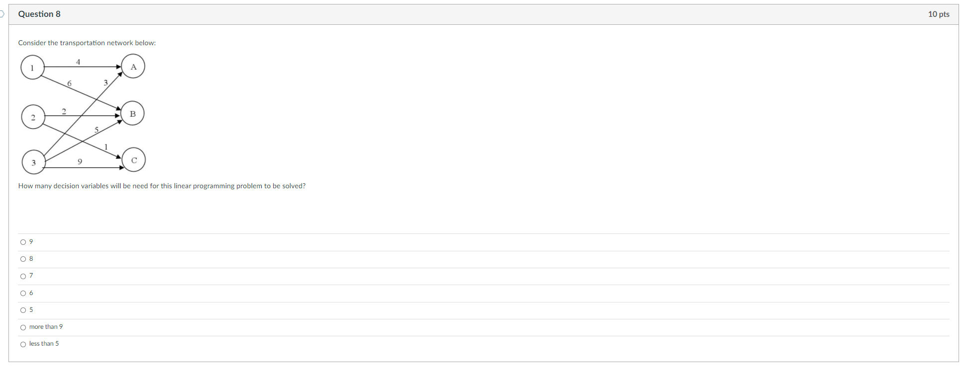Select the answer option 7
This screenshot has width=968, height=375.
click(23, 276)
